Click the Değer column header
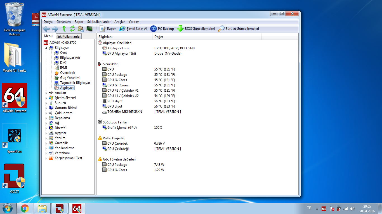 (x=207, y=37)
